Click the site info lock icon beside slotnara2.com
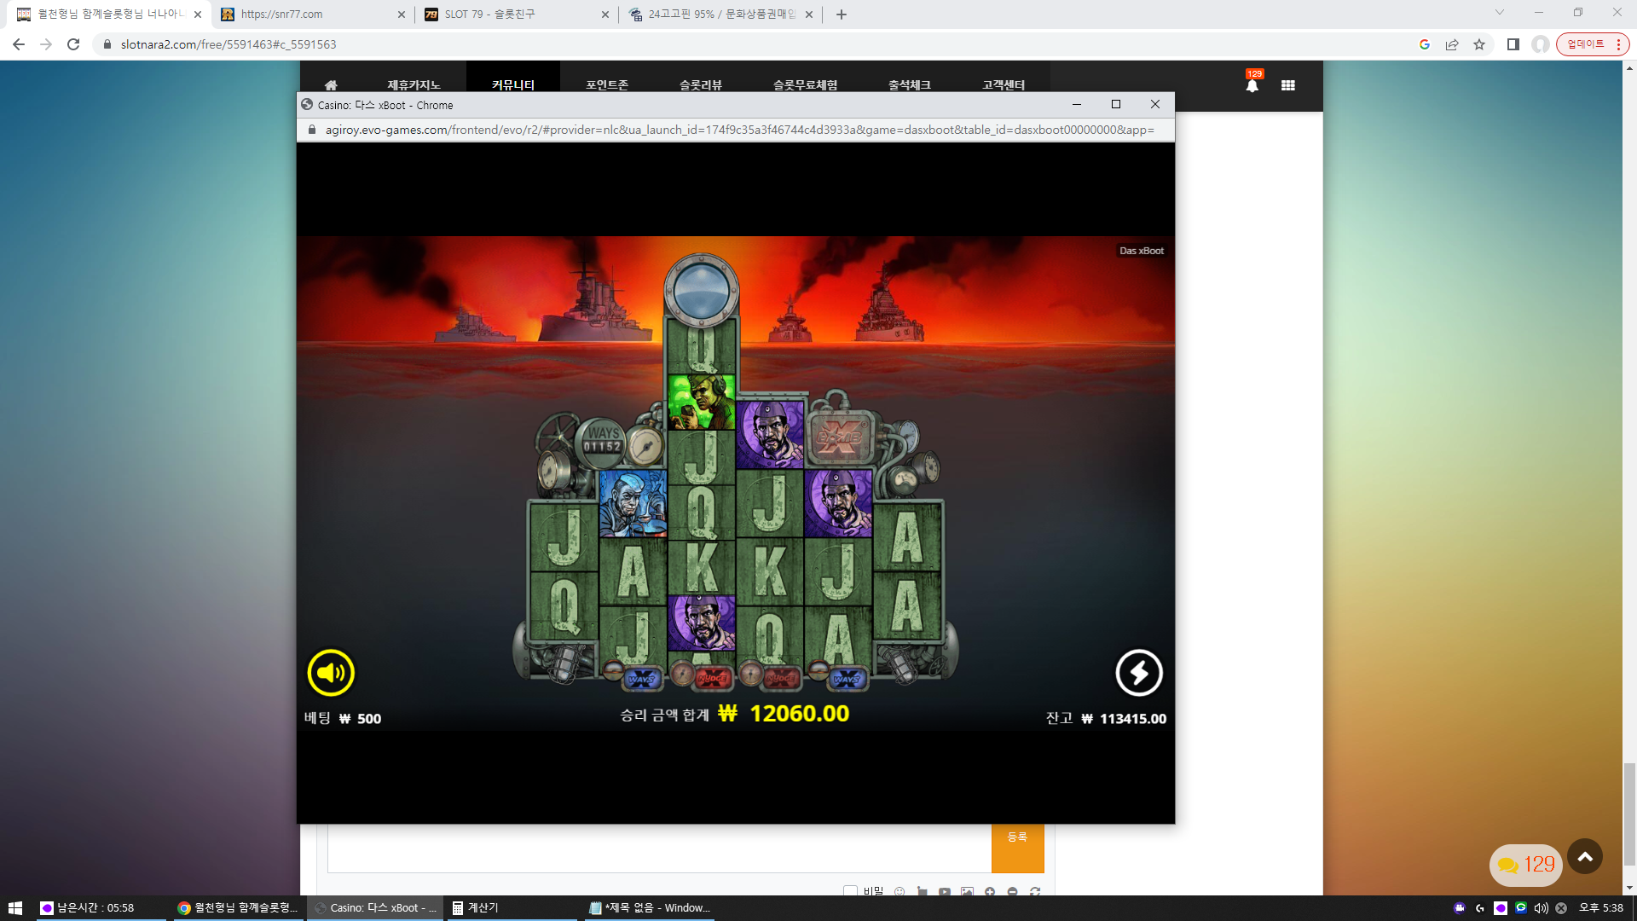The width and height of the screenshot is (1637, 921). coord(107,44)
